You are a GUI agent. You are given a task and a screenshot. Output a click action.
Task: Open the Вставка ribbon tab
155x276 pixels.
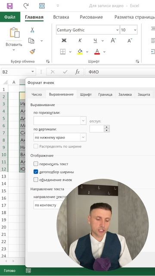61,17
